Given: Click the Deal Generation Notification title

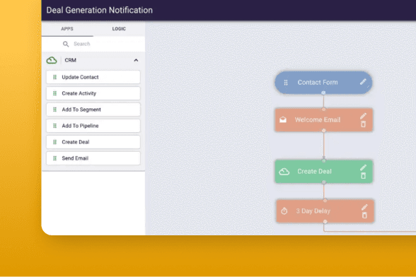Looking at the screenshot, I should [100, 10].
